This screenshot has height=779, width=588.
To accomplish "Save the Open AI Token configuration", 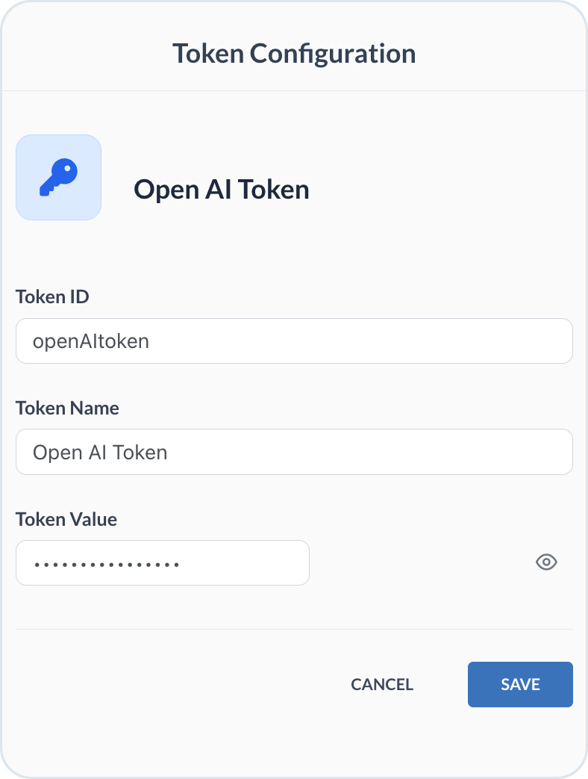I will coord(520,684).
